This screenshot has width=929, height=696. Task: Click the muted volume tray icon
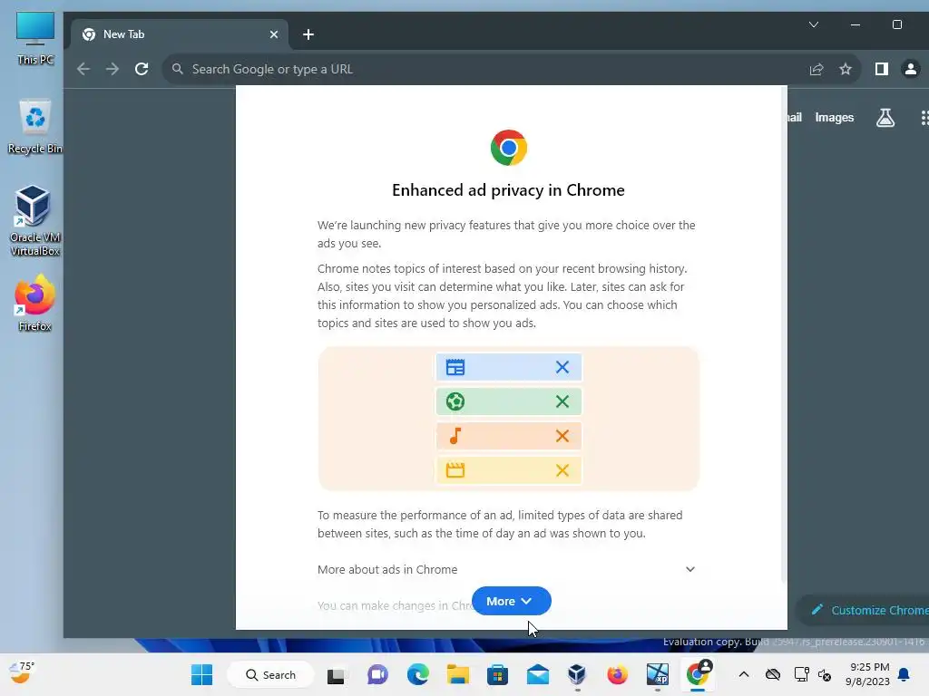click(825, 674)
